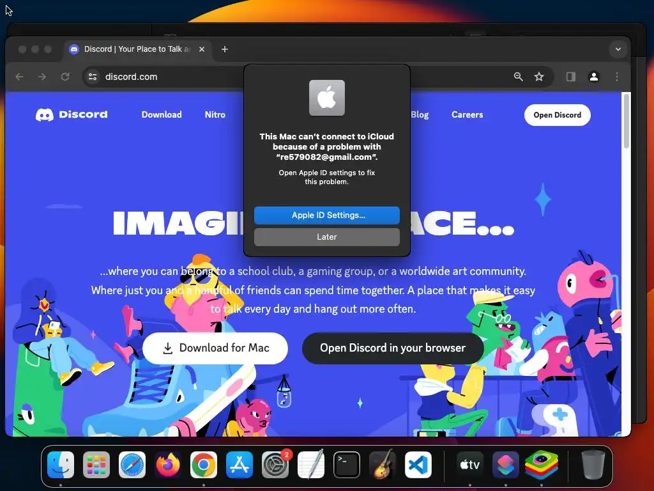The image size is (654, 491).
Task: Launch Firefox from the dock
Action: (x=168, y=465)
